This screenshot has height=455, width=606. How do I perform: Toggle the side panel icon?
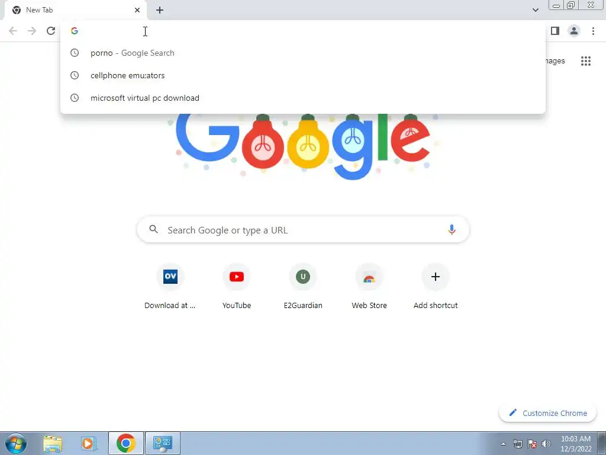[555, 31]
